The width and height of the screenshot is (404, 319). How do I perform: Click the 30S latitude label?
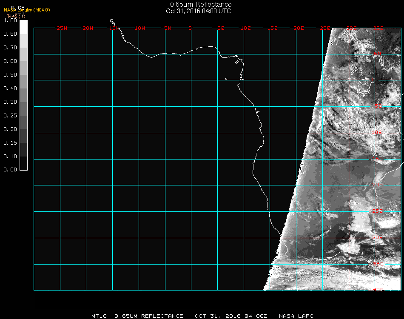tap(378, 237)
